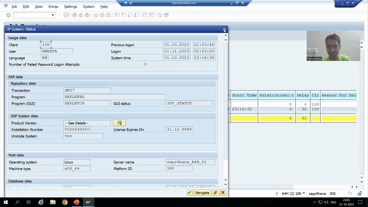Click the status bar expand triangle icon

click(x=277, y=194)
